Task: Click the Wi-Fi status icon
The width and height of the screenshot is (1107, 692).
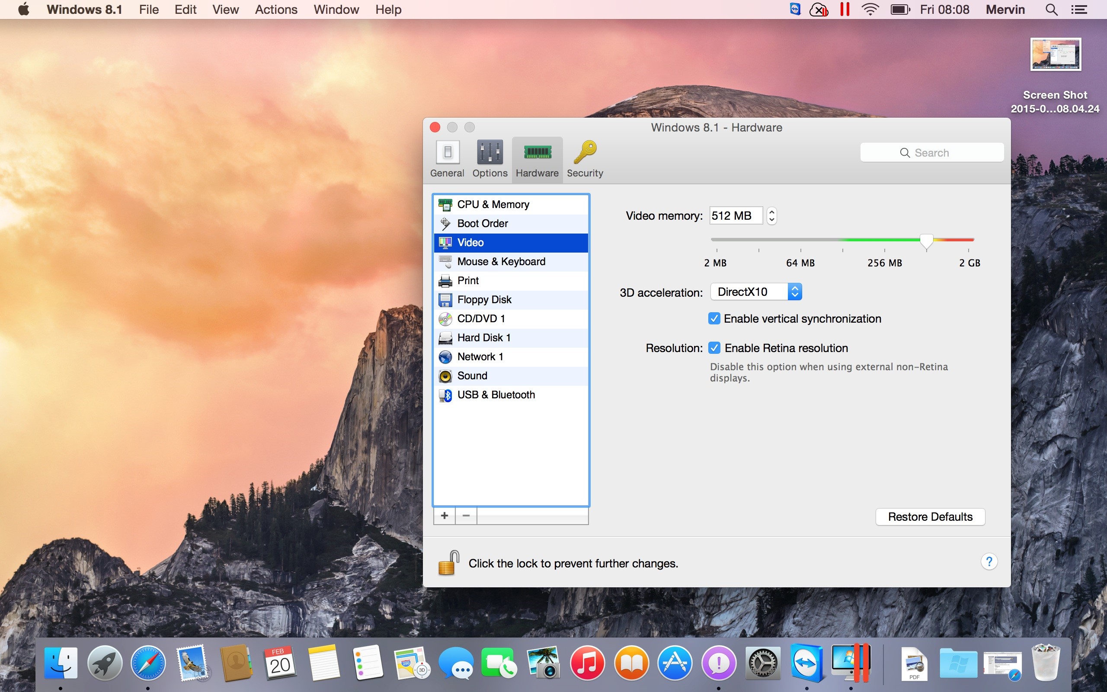Action: 870,9
